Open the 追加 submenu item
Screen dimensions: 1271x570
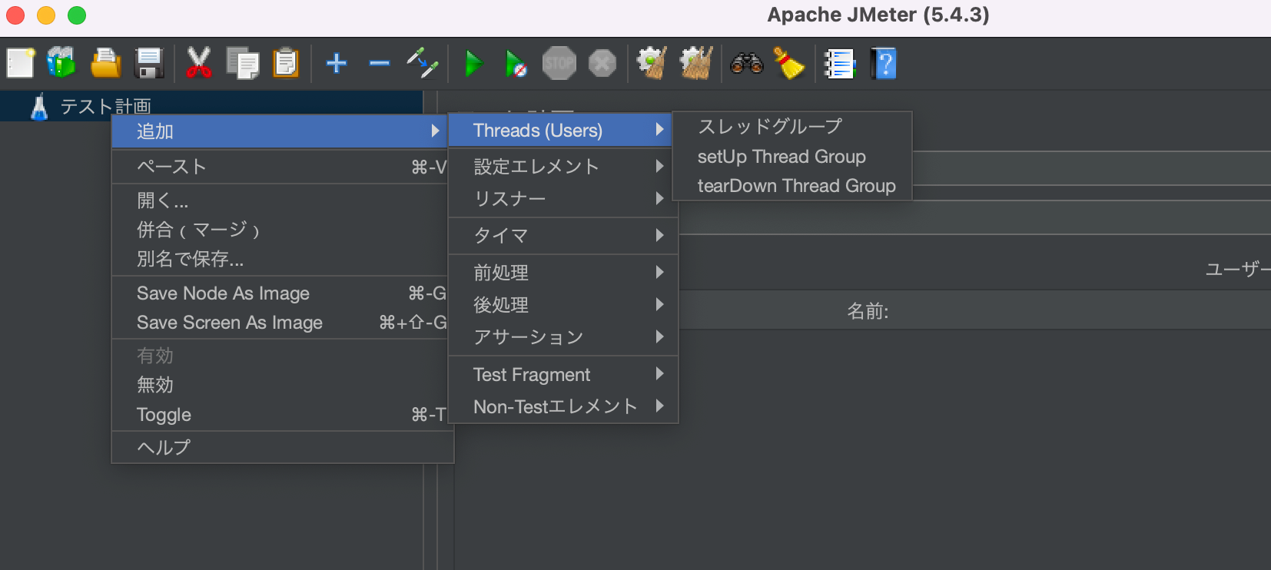pyautogui.click(x=280, y=131)
